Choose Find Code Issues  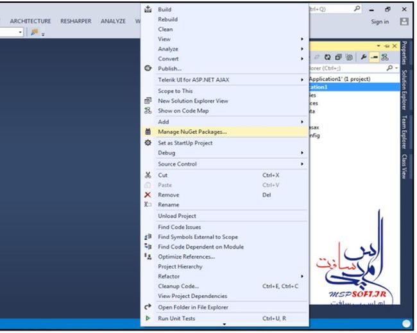pos(179,227)
